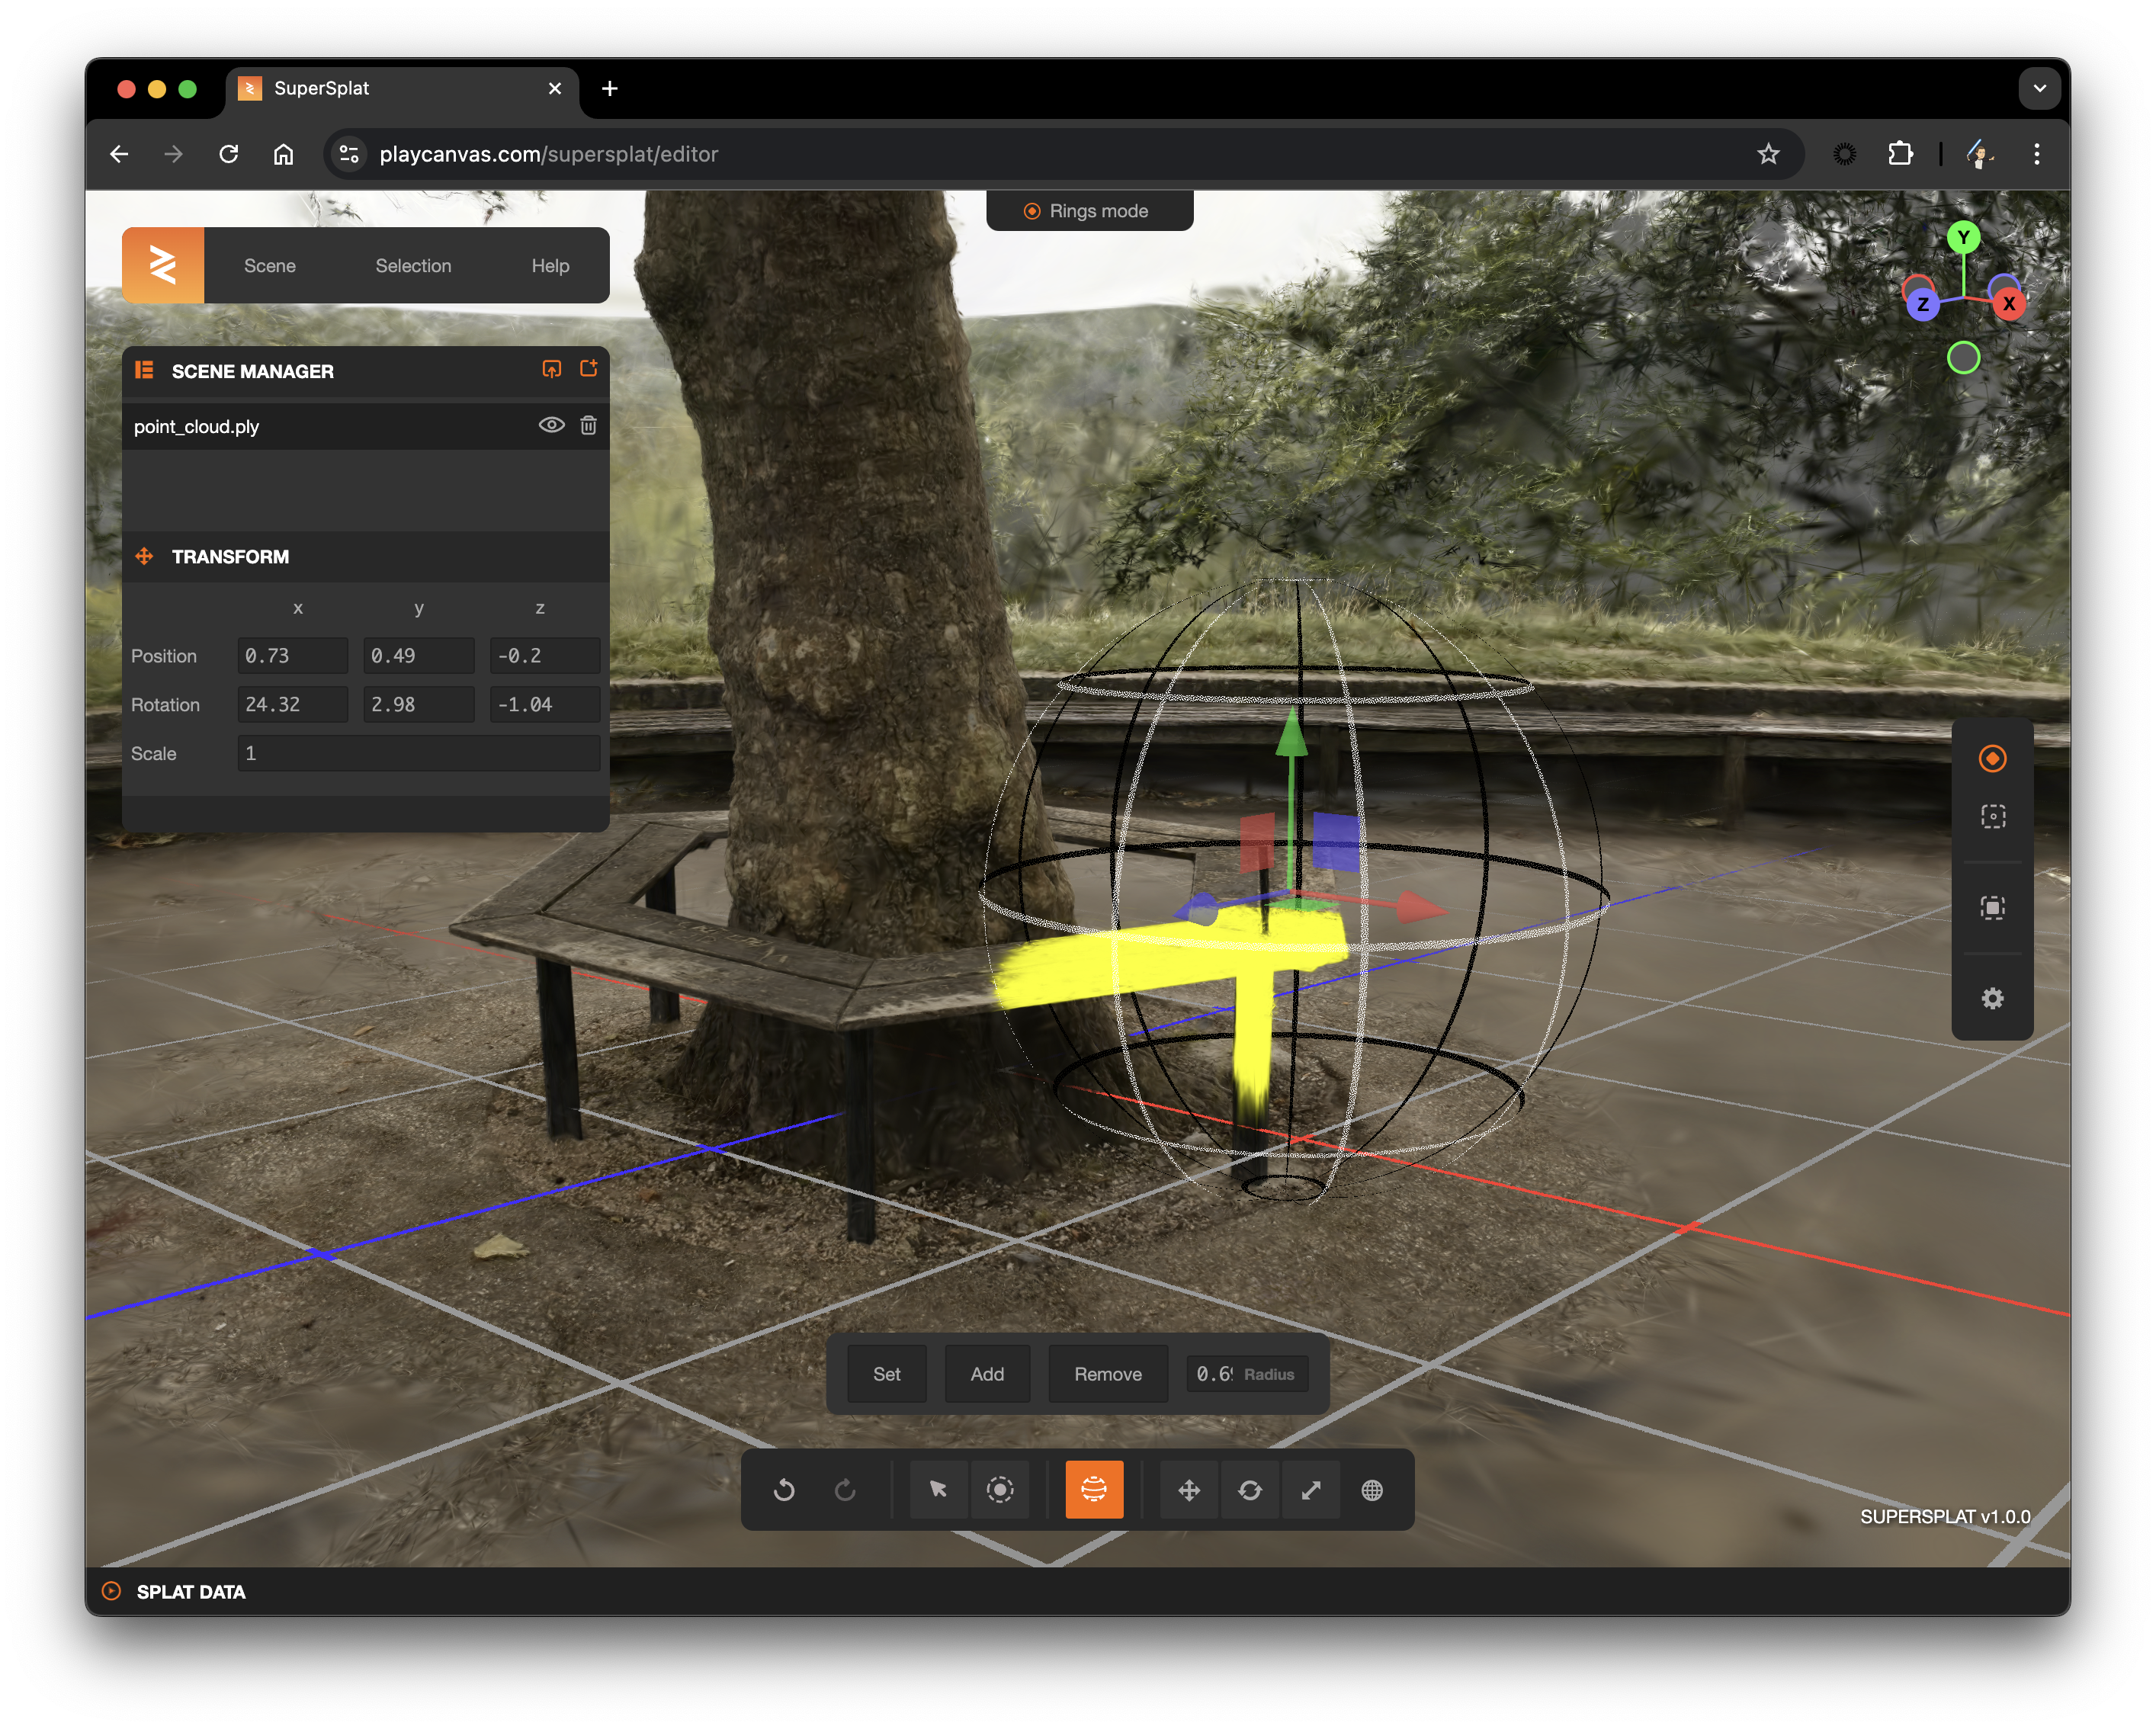Import a file via Scene Manager icon
The width and height of the screenshot is (2156, 1729).
point(551,369)
